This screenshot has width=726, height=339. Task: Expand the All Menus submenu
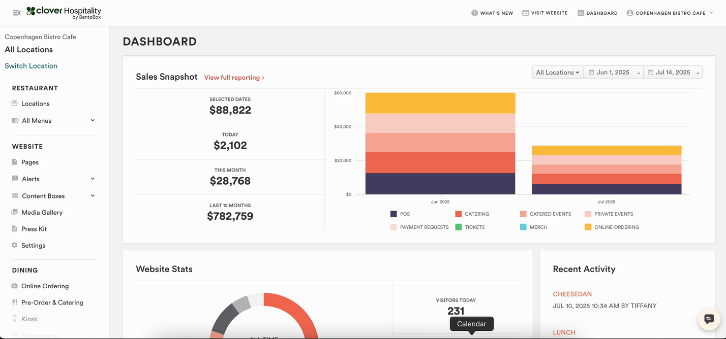[93, 120]
